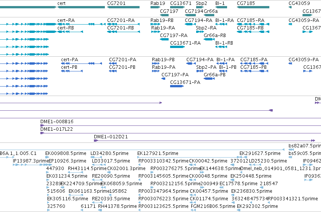Select the EK061163.5prime EST label

click(x=89, y=191)
